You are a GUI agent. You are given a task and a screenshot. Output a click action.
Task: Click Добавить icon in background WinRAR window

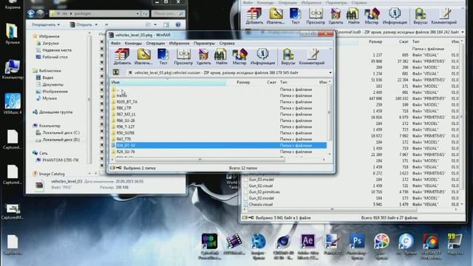pyautogui.click(x=254, y=16)
